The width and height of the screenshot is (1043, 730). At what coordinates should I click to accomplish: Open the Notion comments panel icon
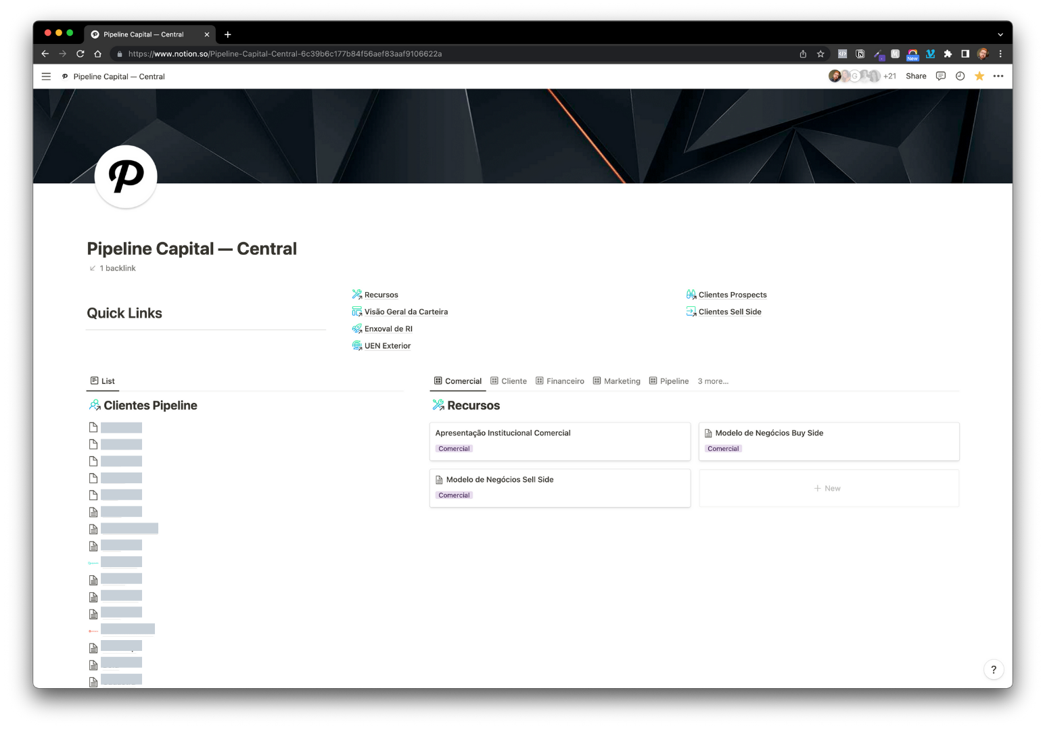click(x=941, y=76)
